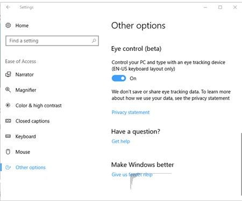Click the Closed captions icon

coord(8,121)
